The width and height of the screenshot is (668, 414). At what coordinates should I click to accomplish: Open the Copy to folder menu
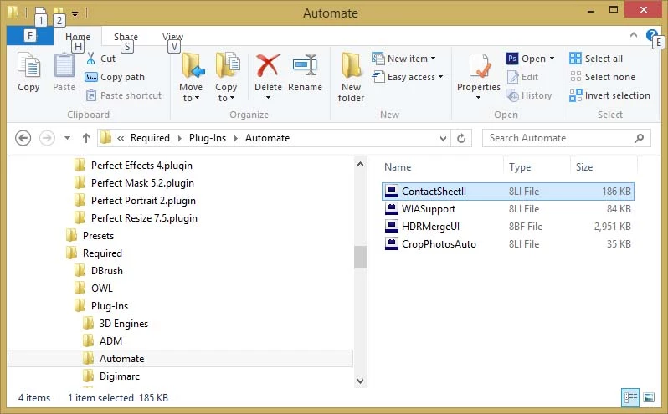(226, 77)
